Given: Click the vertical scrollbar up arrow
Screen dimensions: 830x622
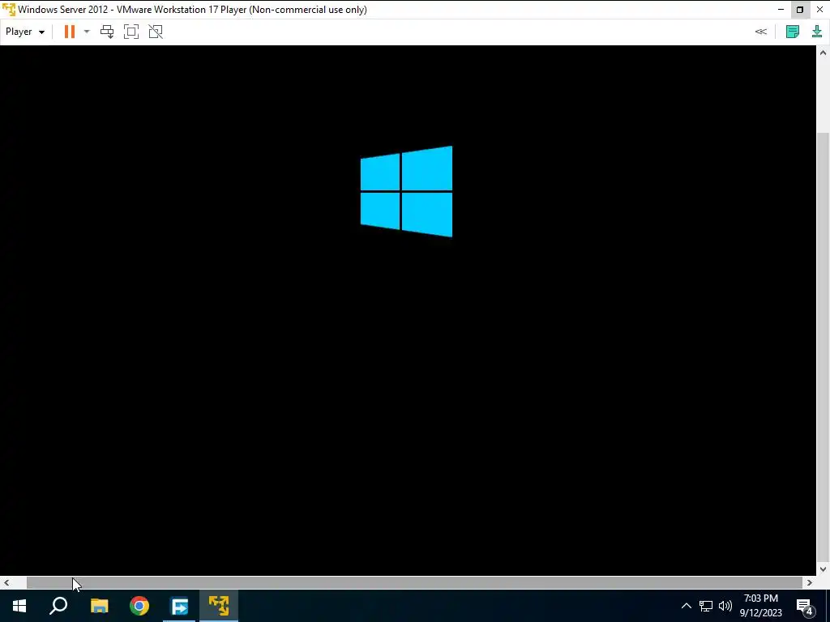Looking at the screenshot, I should coord(824,53).
